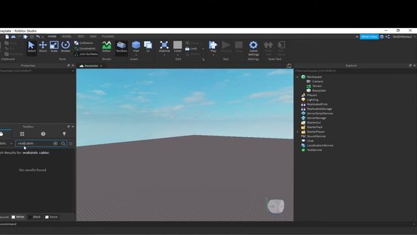
Task: Click the Explorer filter workspace field
Action: point(355,71)
